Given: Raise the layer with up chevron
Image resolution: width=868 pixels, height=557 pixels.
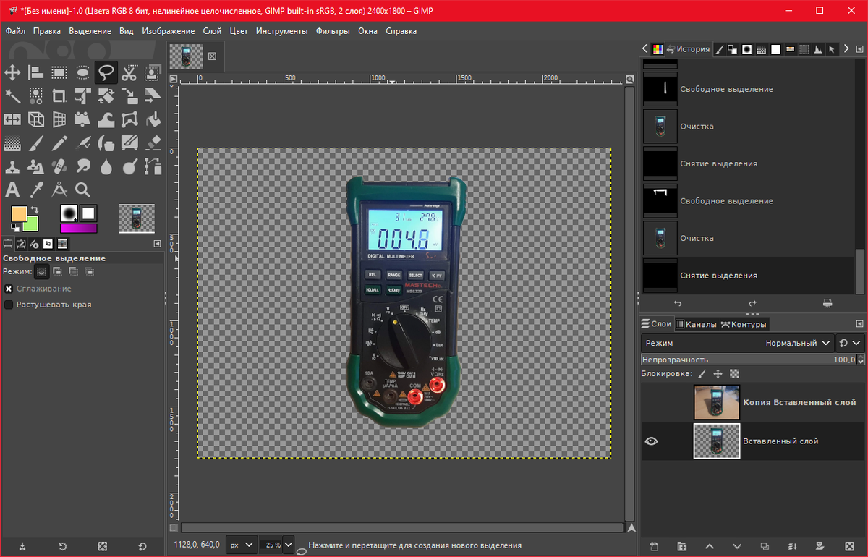Looking at the screenshot, I should pyautogui.click(x=710, y=546).
